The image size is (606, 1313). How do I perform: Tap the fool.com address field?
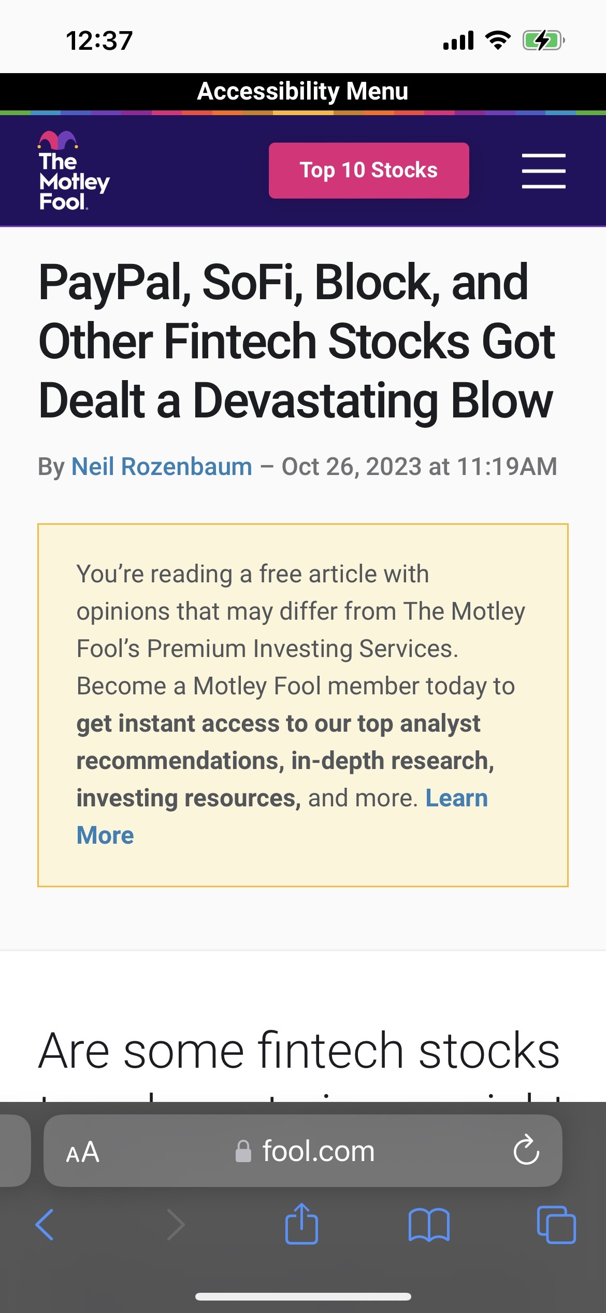[318, 1151]
